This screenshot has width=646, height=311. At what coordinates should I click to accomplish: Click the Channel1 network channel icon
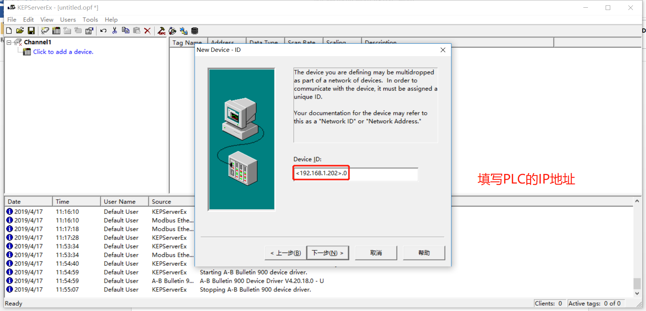18,42
